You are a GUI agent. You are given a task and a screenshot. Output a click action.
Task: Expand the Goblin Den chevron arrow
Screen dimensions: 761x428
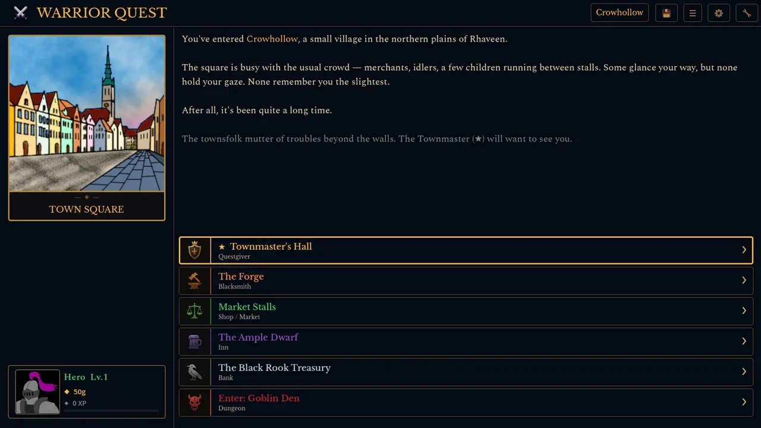click(744, 402)
